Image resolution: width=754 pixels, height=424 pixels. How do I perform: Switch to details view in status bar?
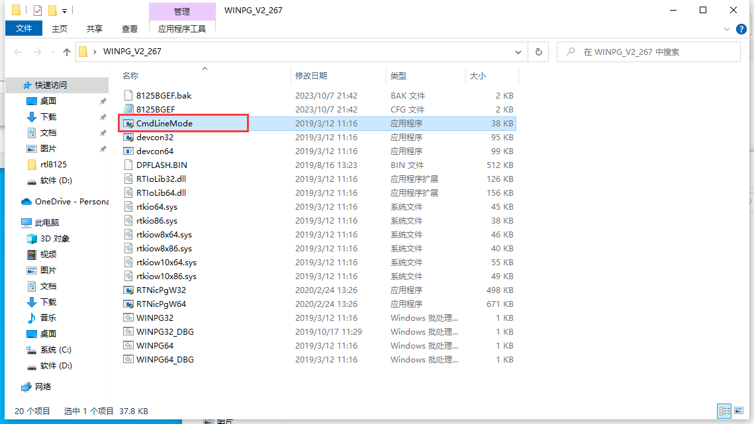coord(725,411)
